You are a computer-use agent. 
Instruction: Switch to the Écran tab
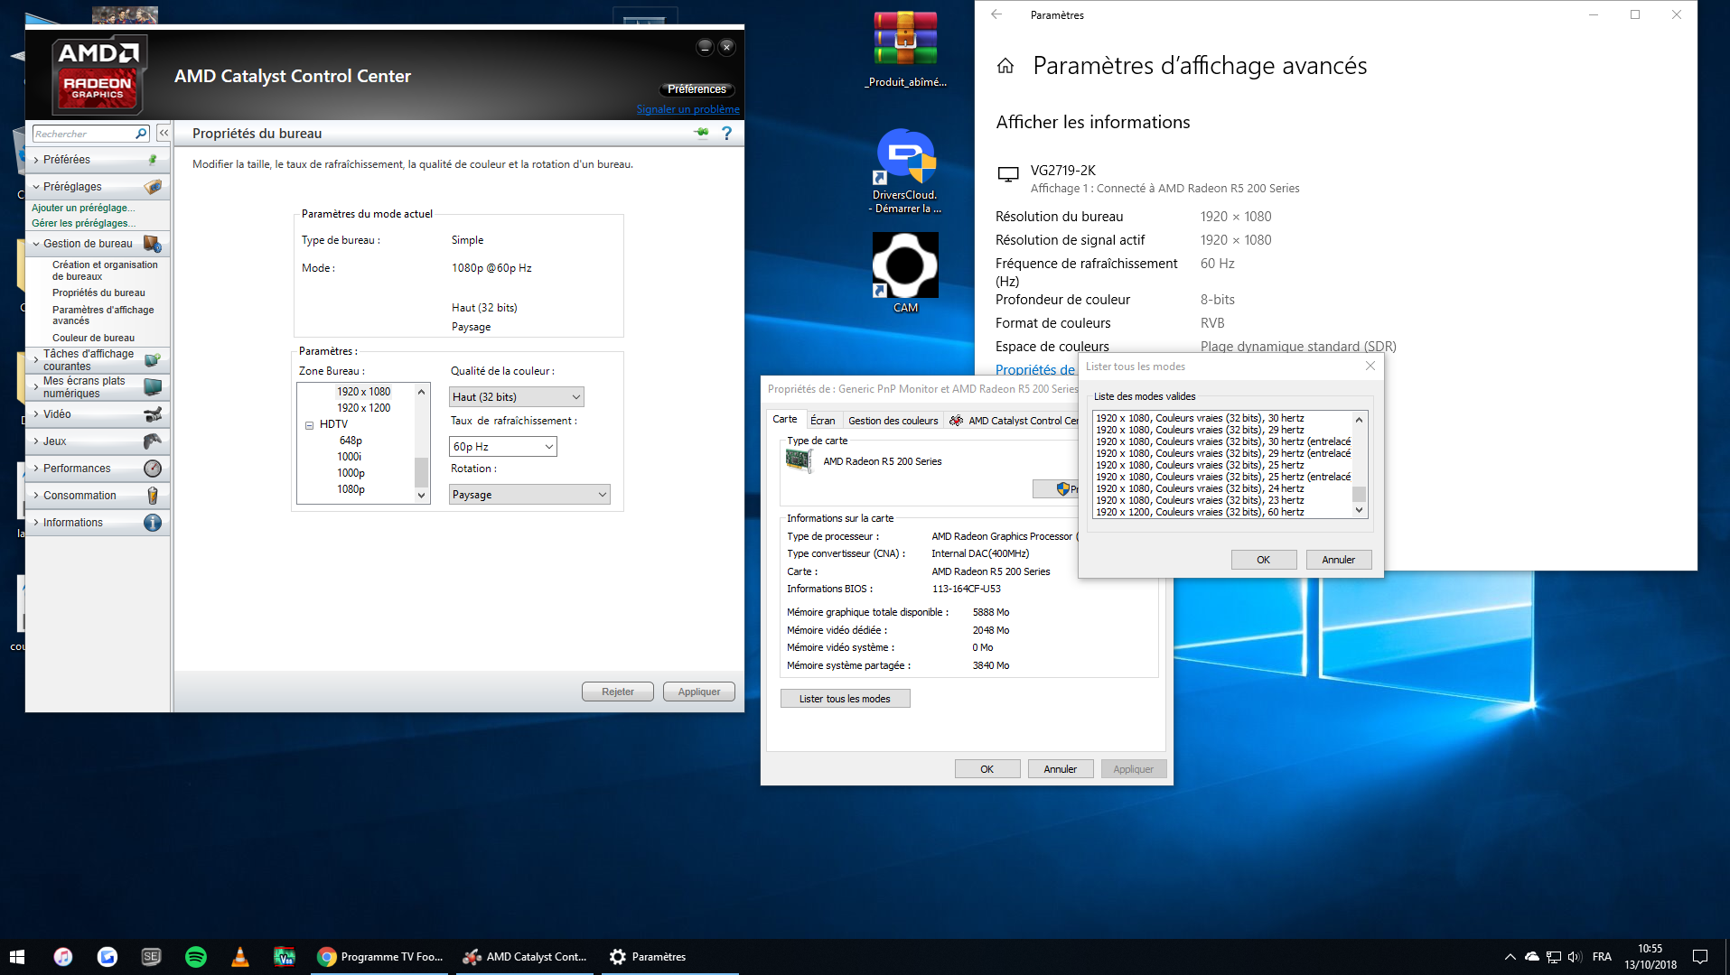(823, 421)
